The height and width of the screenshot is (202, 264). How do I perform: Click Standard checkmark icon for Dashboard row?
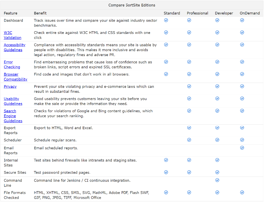tap(166, 20)
